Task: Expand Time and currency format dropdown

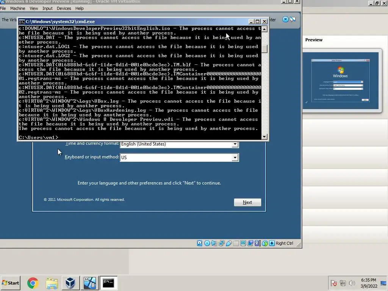Action: 235,144
